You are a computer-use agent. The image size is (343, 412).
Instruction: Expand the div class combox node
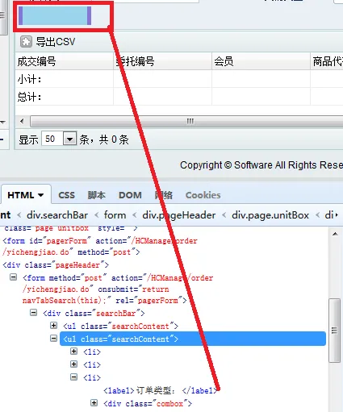(94, 402)
